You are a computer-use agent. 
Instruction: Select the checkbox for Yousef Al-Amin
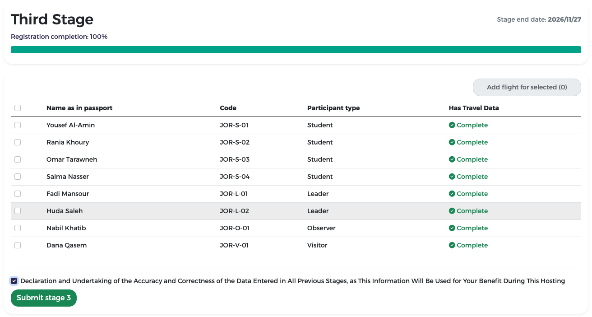18,125
